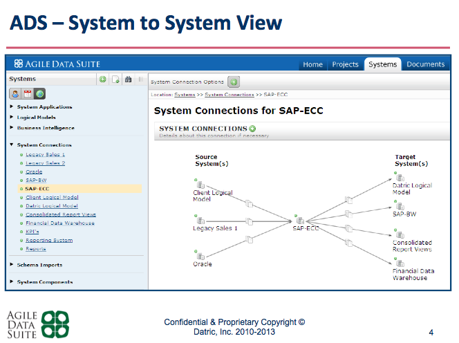The width and height of the screenshot is (459, 343).
Task: Click the person view icon in Systems panel
Action: pyautogui.click(x=15, y=94)
